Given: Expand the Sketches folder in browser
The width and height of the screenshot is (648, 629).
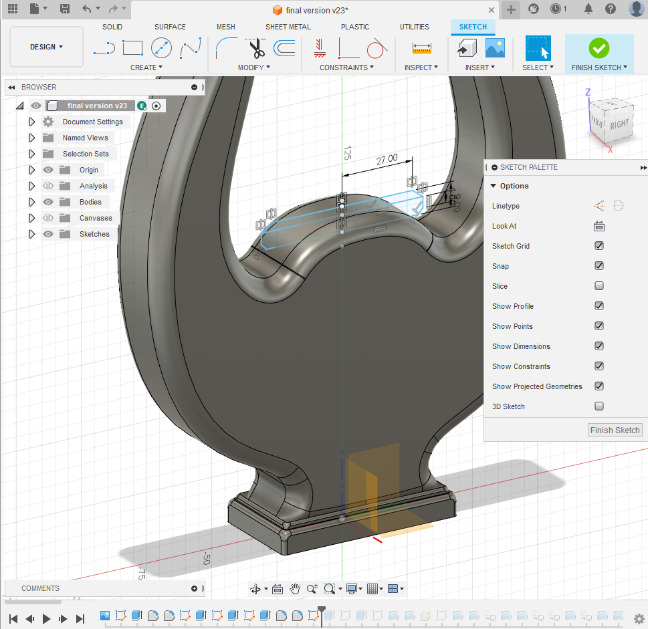Looking at the screenshot, I should click(31, 234).
